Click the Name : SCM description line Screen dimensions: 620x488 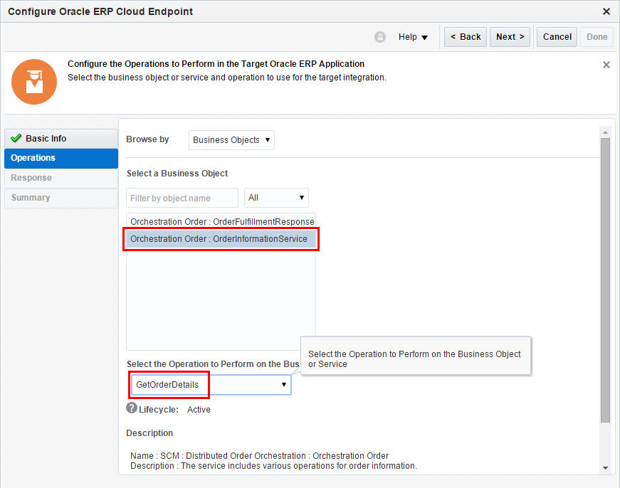click(259, 455)
